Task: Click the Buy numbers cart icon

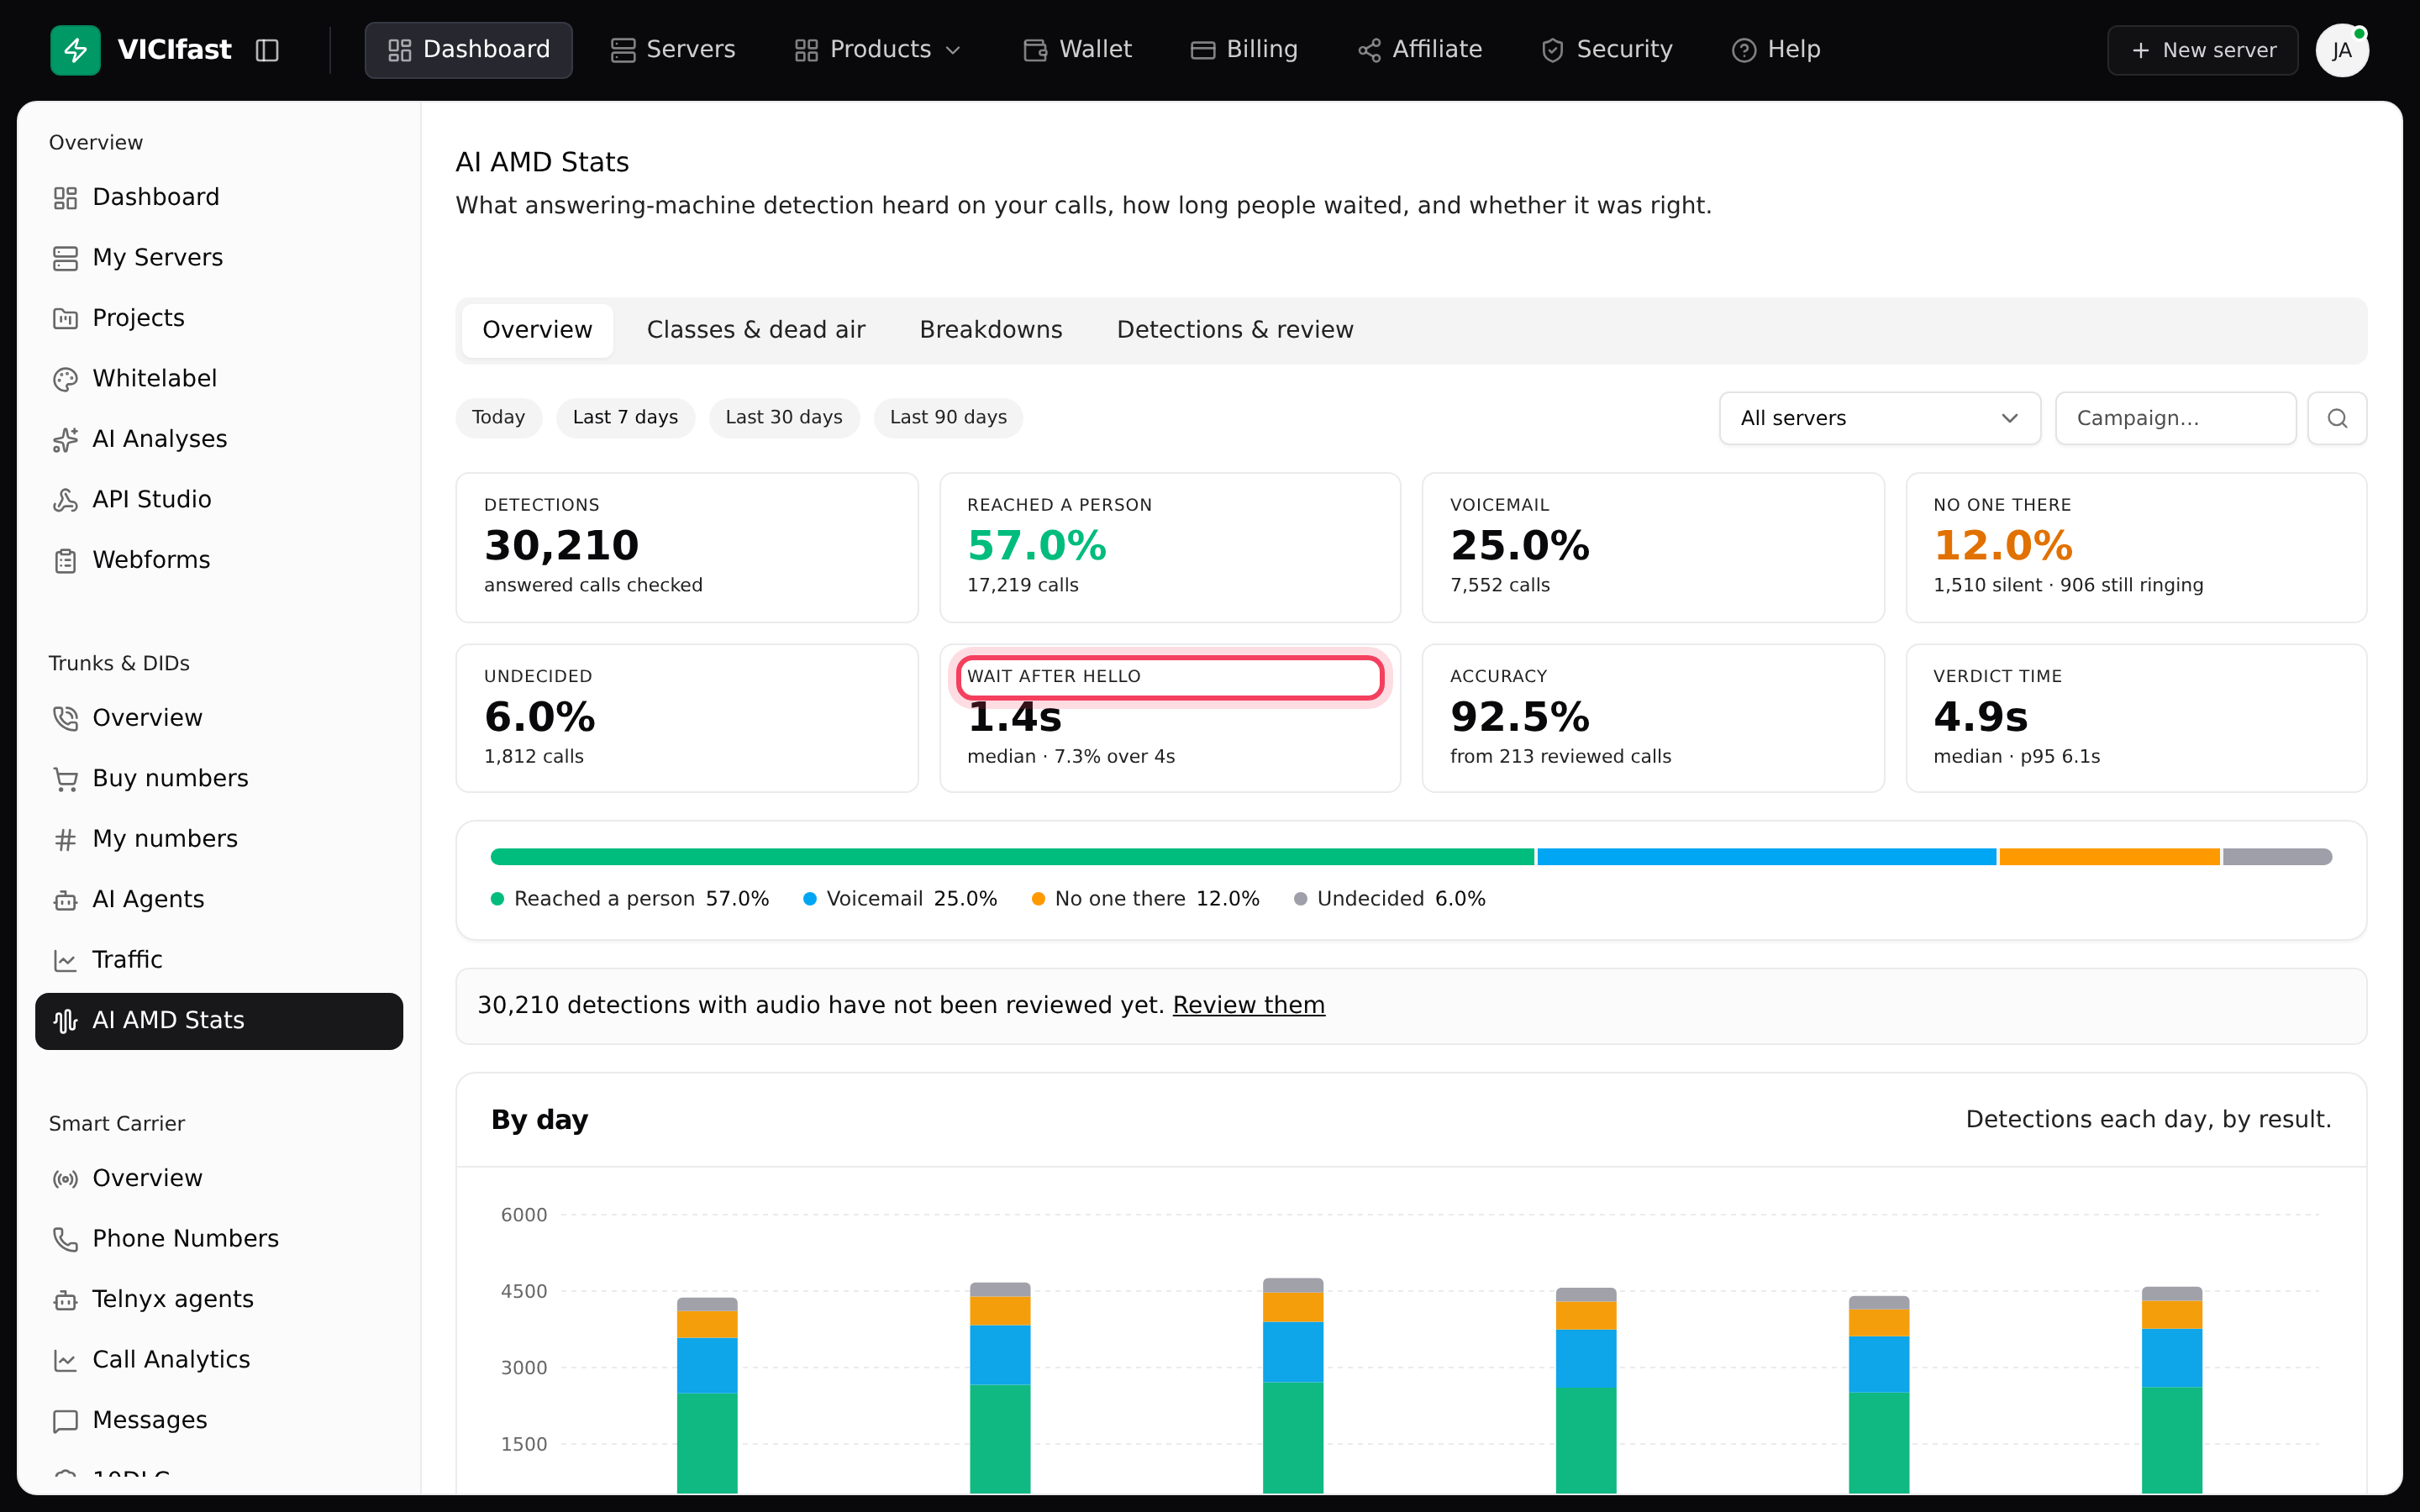Action: pos(65,779)
